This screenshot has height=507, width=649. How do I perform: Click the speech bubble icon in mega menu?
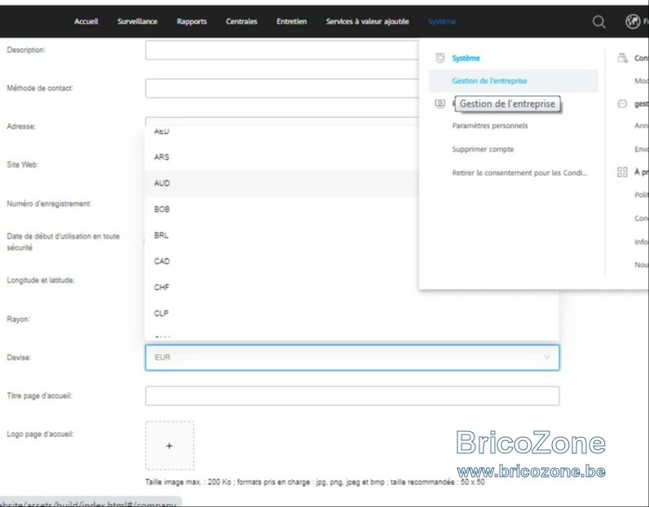(622, 104)
